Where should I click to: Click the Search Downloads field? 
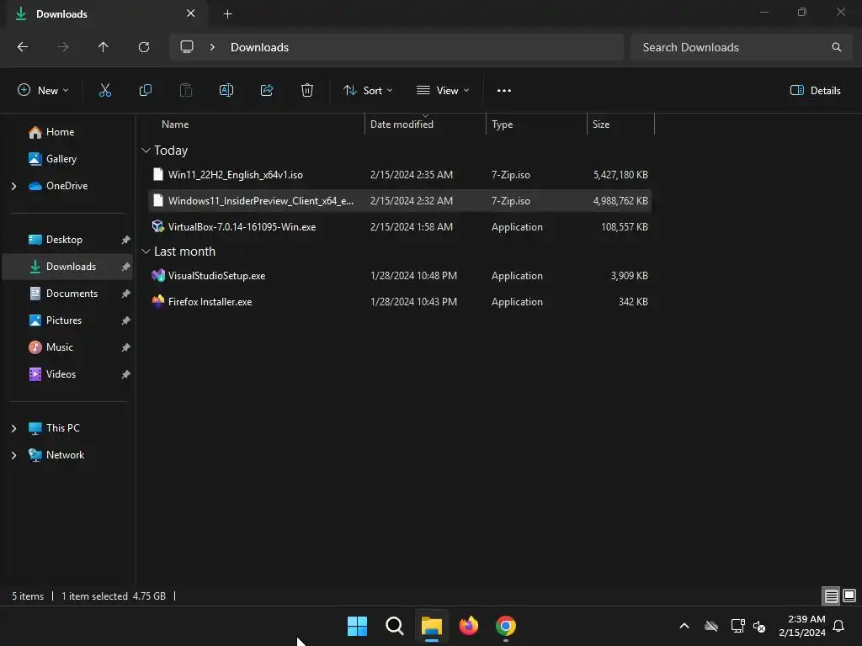coord(741,47)
